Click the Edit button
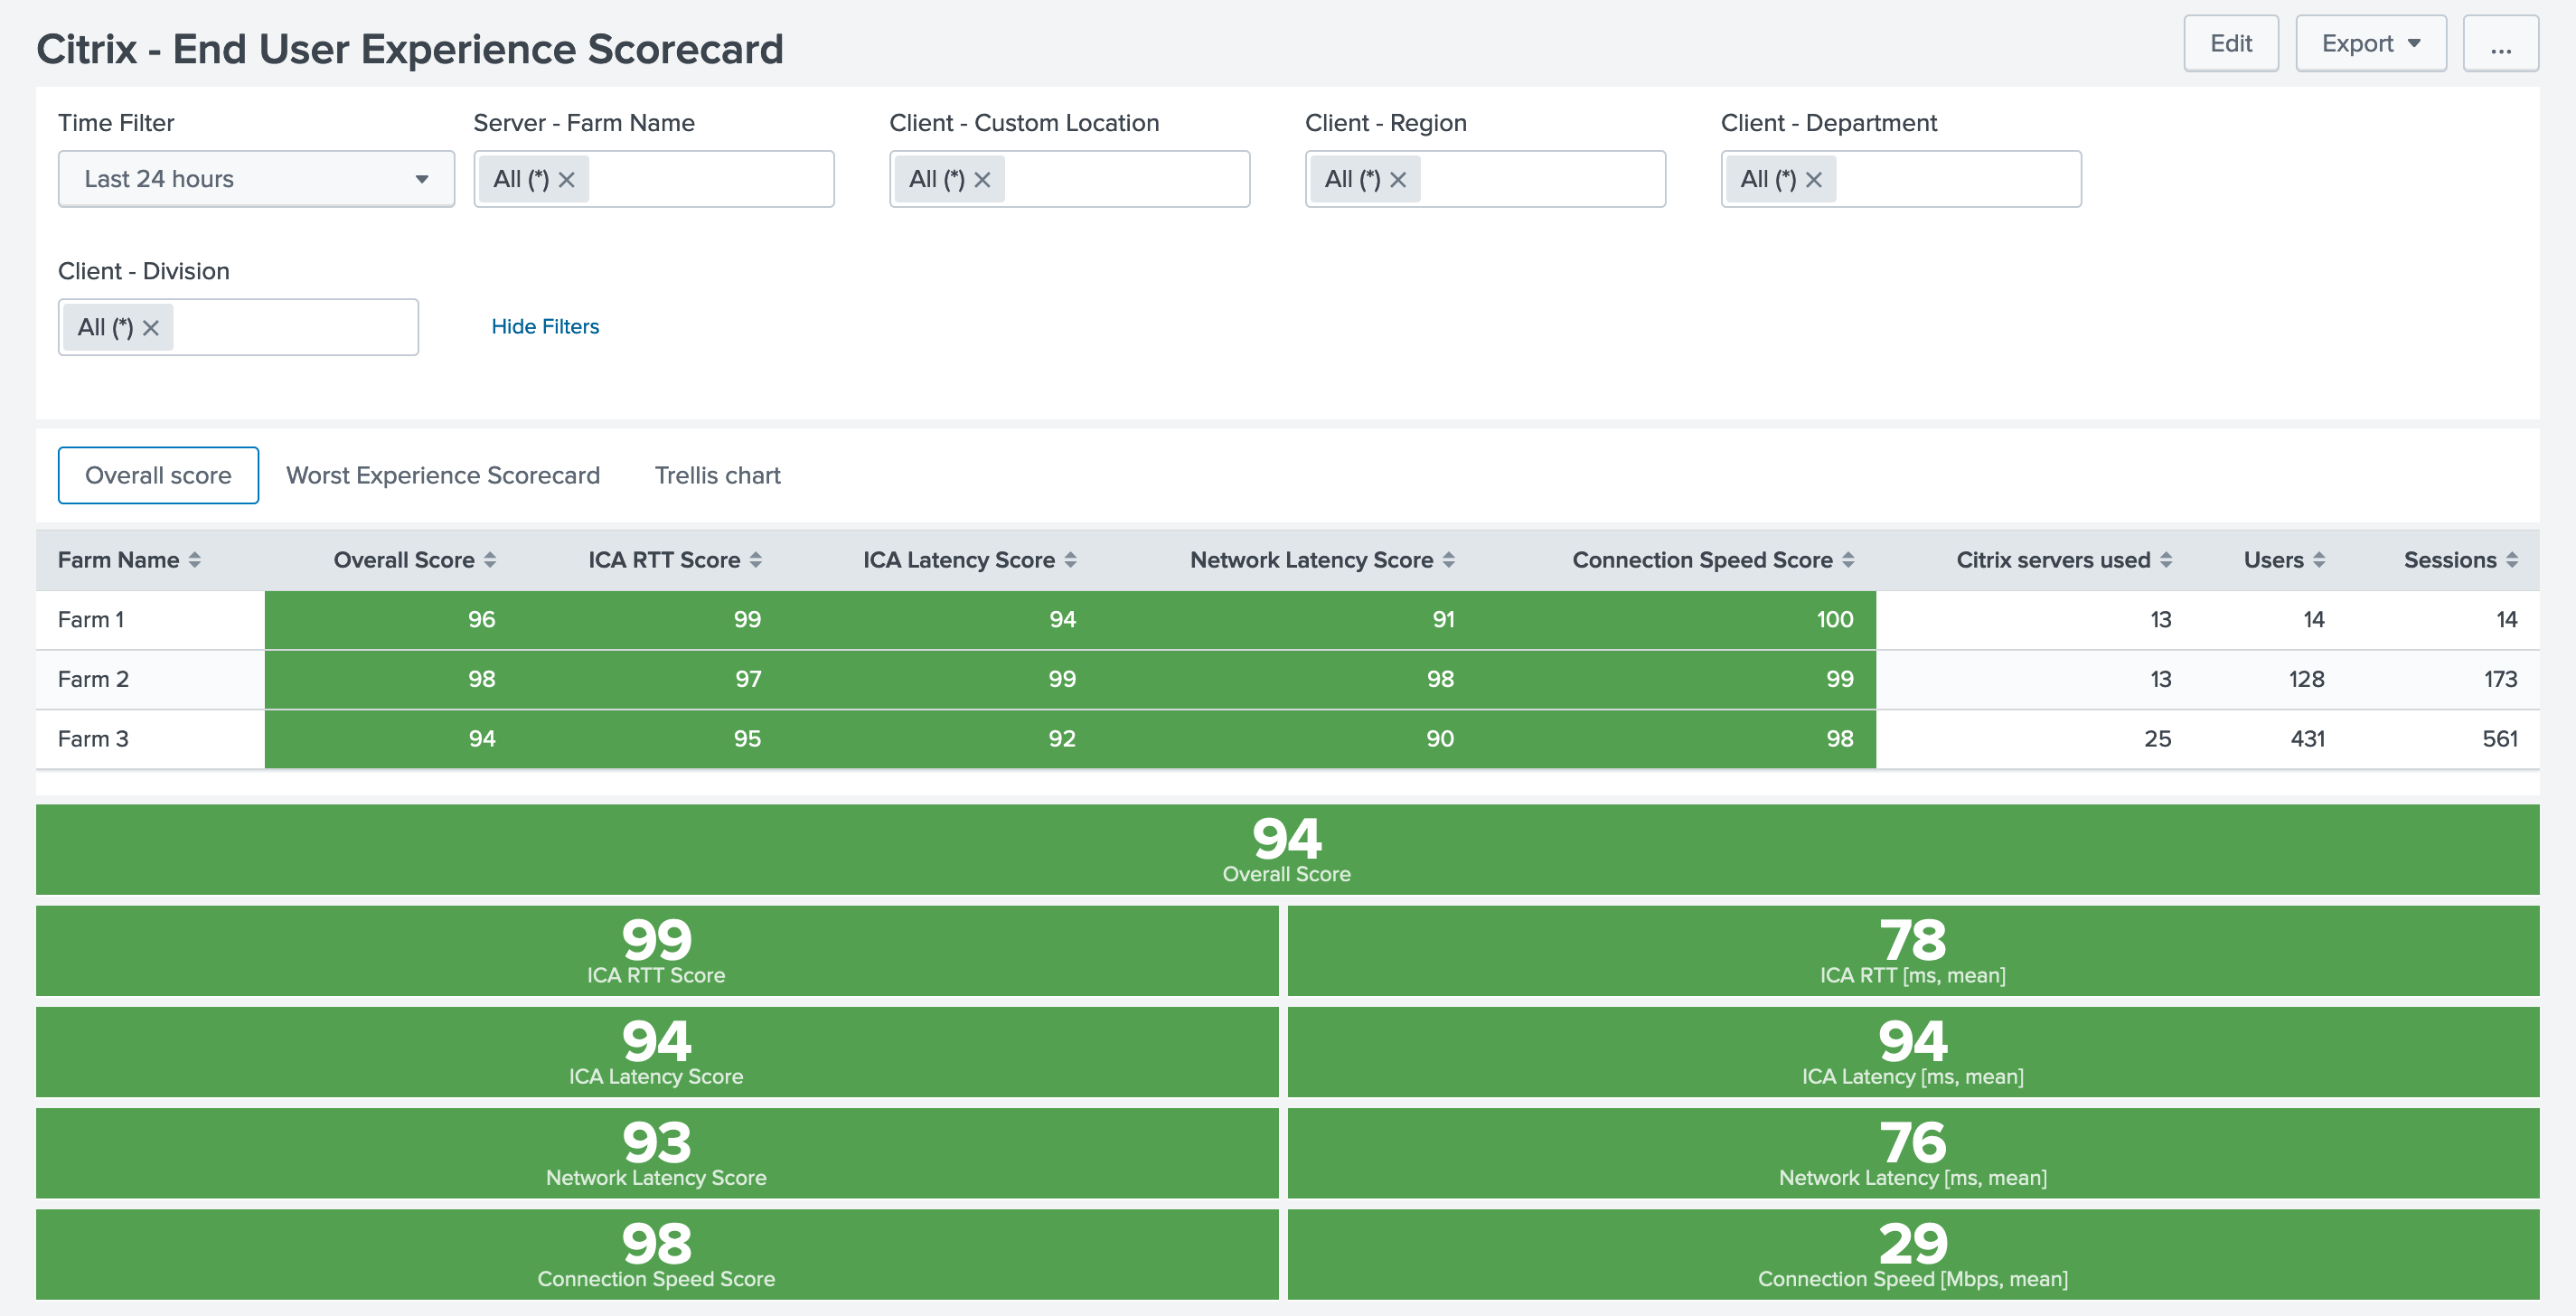Screen dimensions: 2576x1316 (x=2231, y=43)
